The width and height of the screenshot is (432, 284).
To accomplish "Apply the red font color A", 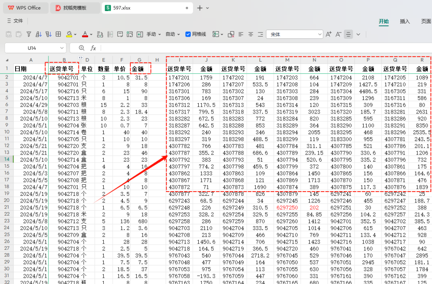I will coord(85,34).
